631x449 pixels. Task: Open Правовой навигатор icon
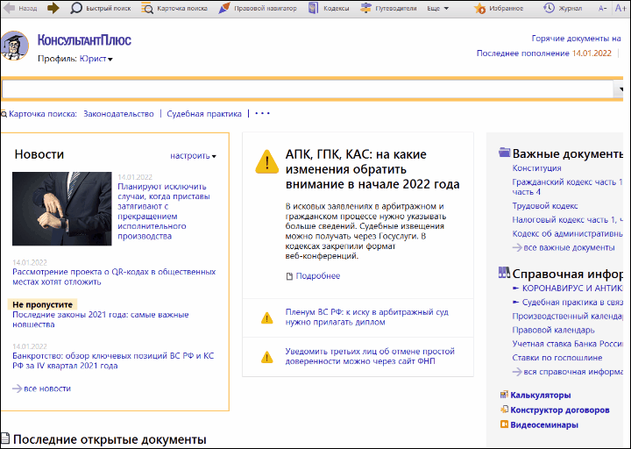point(224,8)
